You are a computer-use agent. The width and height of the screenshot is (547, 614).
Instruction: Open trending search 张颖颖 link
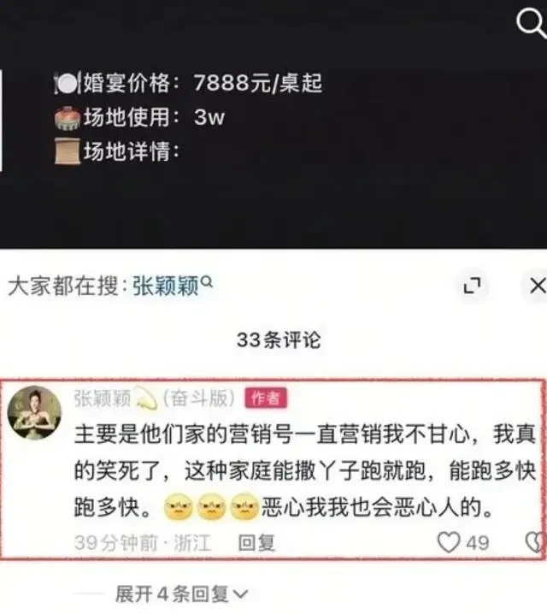(166, 286)
